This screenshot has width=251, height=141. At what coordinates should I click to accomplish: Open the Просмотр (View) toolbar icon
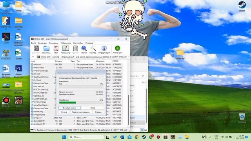point(65,50)
